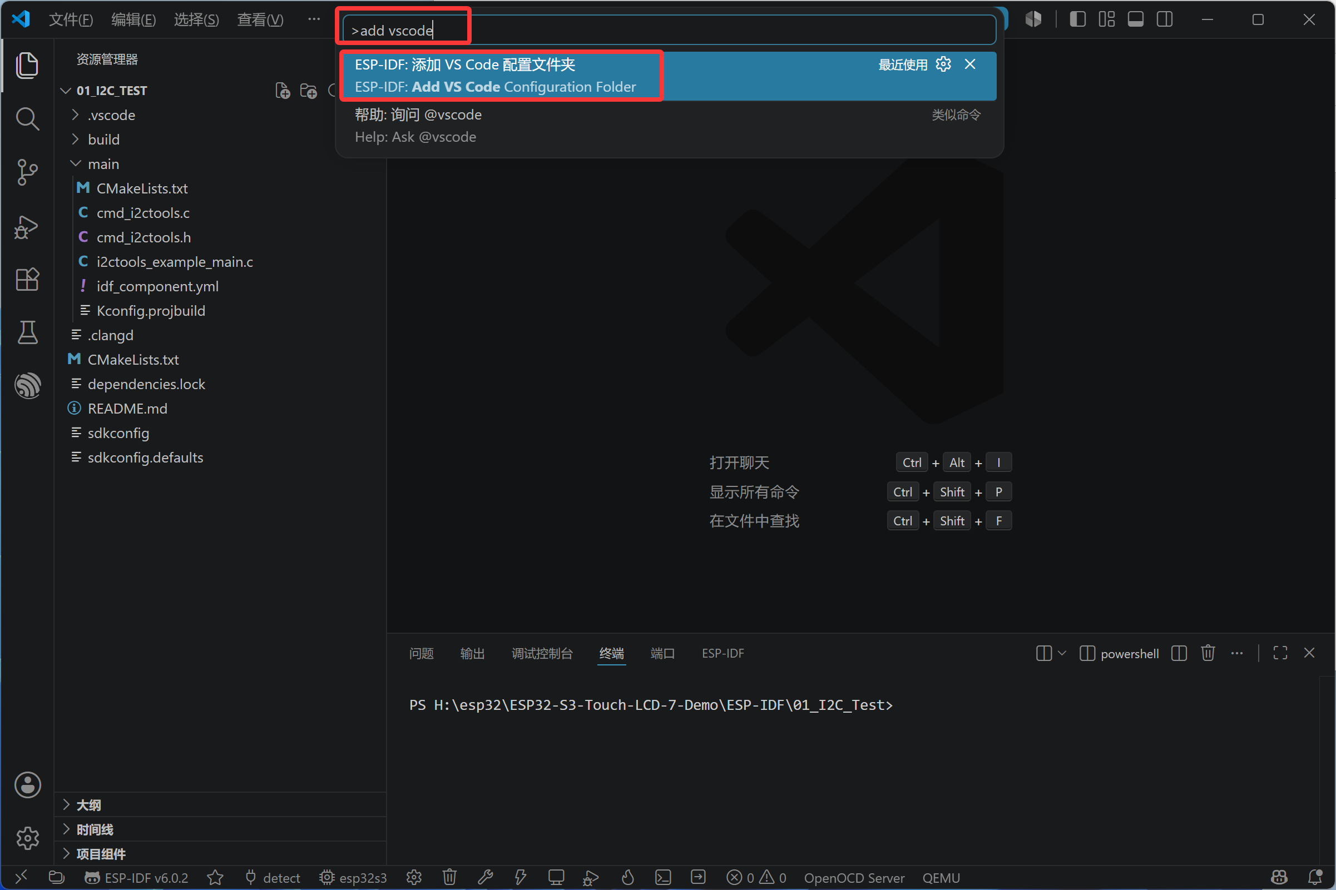Click QEMU in status bar
Viewport: 1336px width, 890px height.
coord(942,878)
